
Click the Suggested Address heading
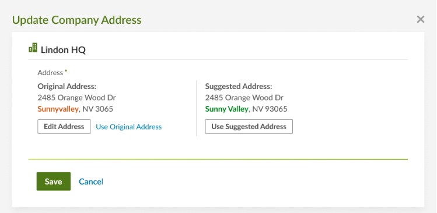239,87
